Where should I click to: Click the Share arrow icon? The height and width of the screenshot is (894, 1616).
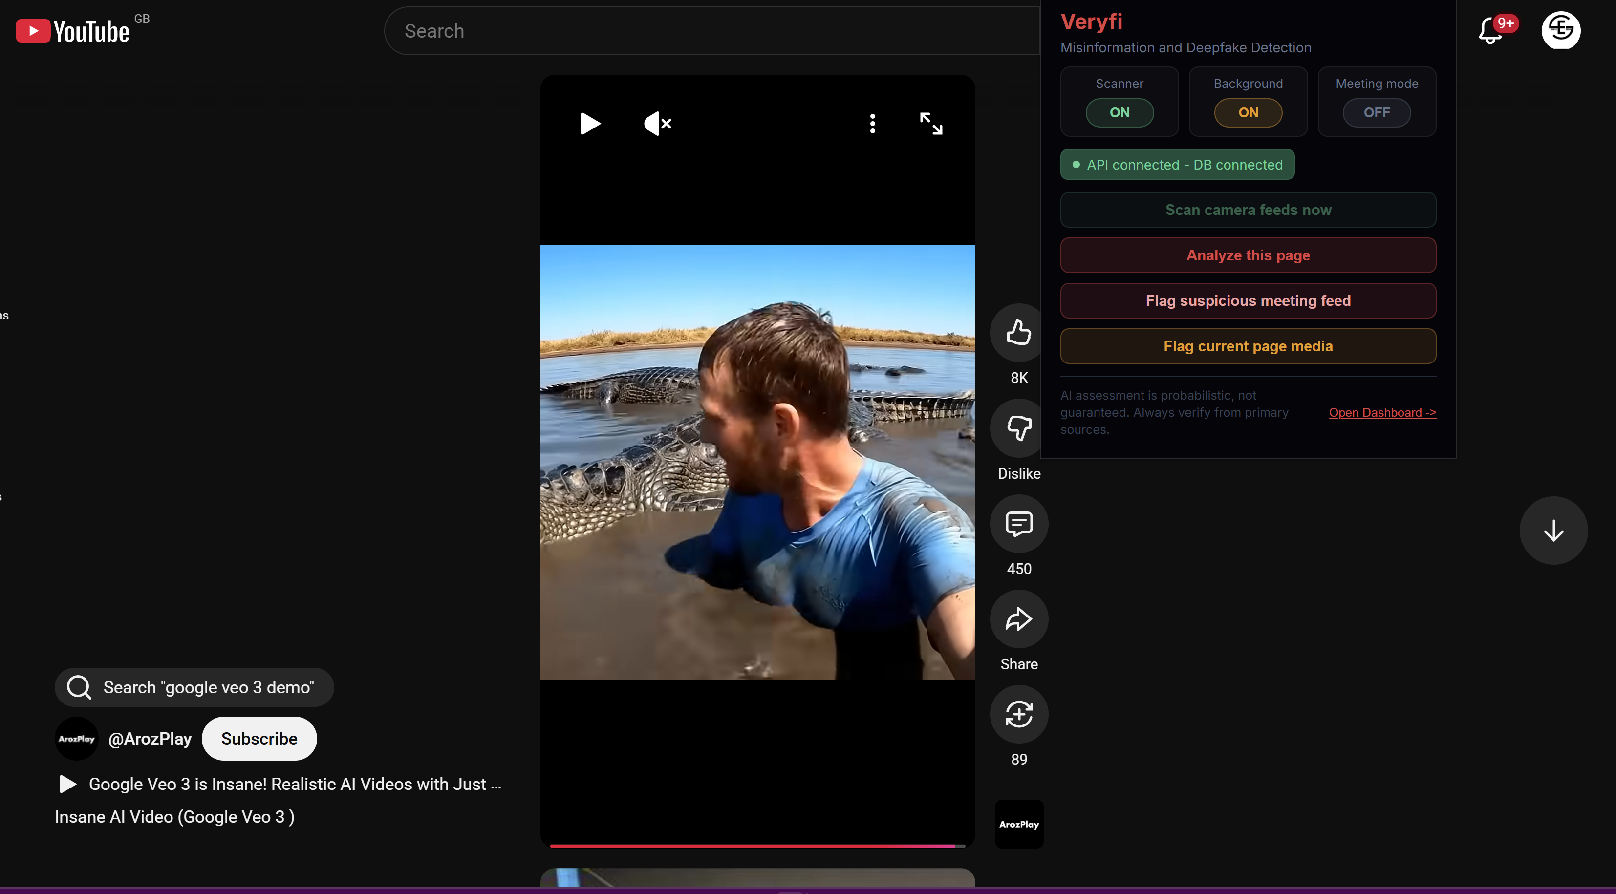1018,619
